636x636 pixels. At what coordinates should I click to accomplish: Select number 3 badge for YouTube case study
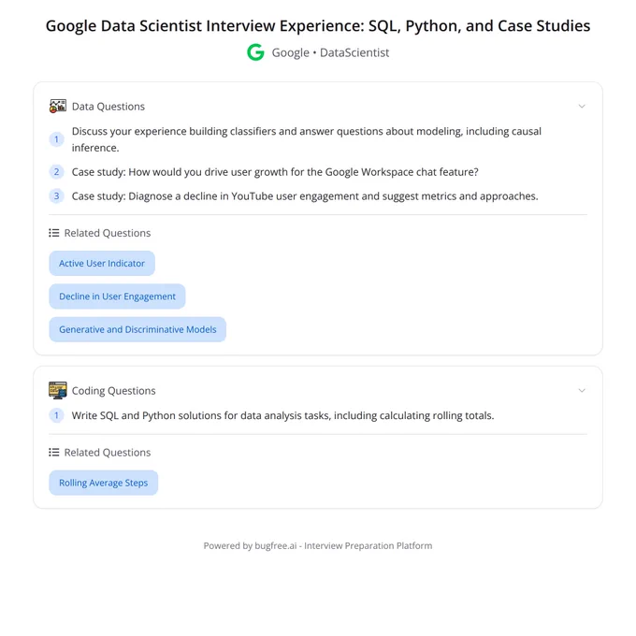(x=56, y=196)
